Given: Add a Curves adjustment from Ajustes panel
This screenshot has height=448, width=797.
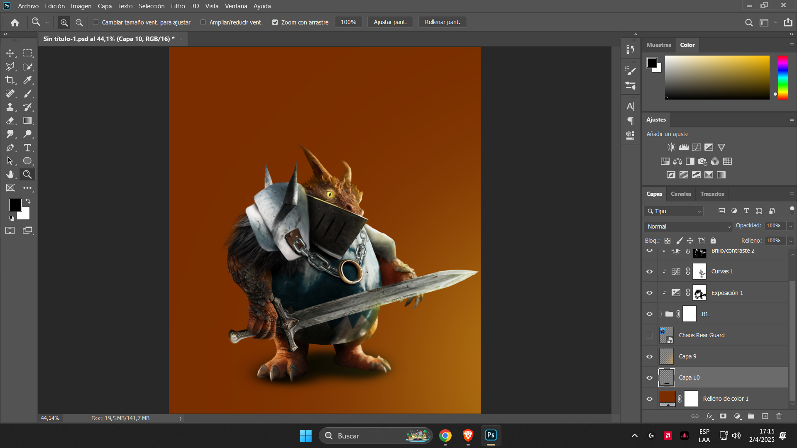Looking at the screenshot, I should pyautogui.click(x=696, y=147).
